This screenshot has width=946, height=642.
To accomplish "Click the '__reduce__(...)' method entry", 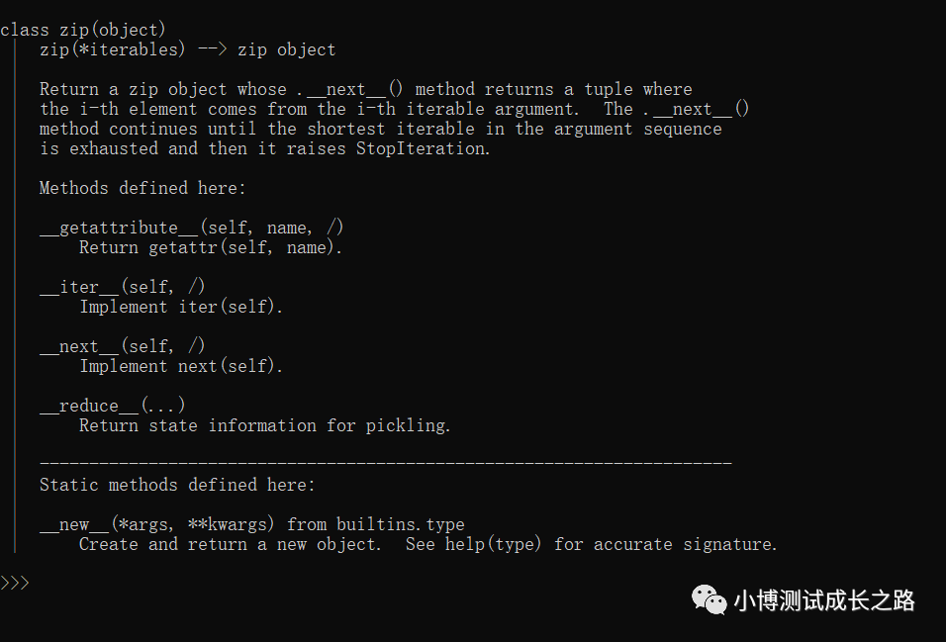I will click(x=113, y=406).
